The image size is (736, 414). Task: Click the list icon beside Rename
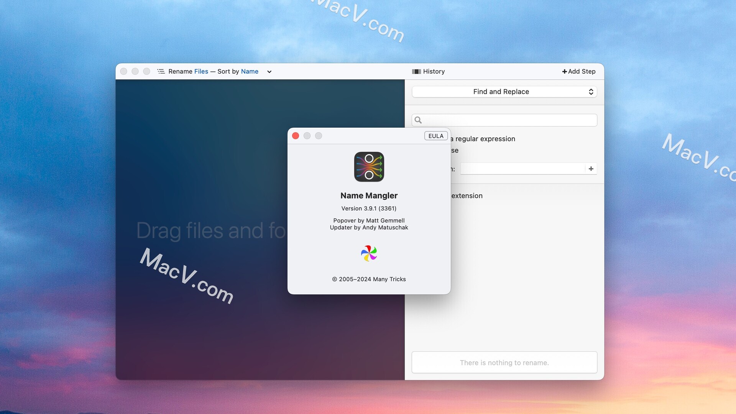(x=161, y=71)
